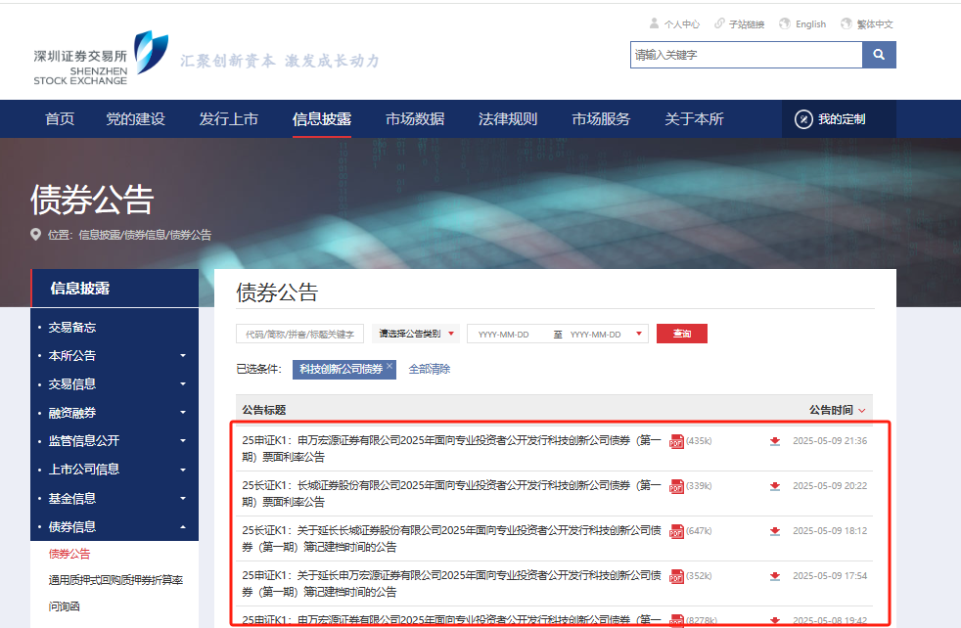Open PDF icon of first 25申证K1 announcement
Image resolution: width=961 pixels, height=628 pixels.
click(675, 440)
